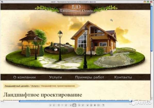Click 'Услуги' in the dark navigation bar
The image size is (154, 108).
coord(55,77)
